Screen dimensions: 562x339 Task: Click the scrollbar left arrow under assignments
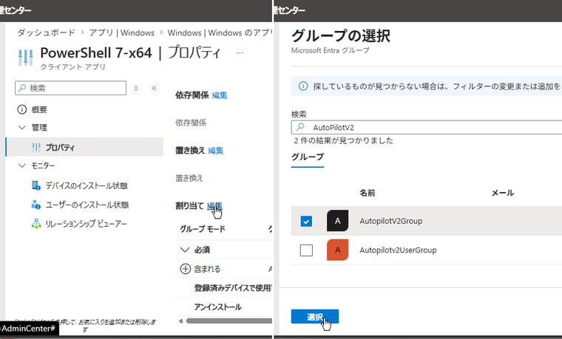pyautogui.click(x=180, y=321)
